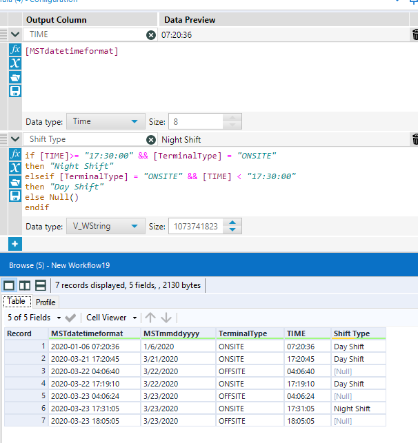
Task: Select the Table tab
Action: 17,302
